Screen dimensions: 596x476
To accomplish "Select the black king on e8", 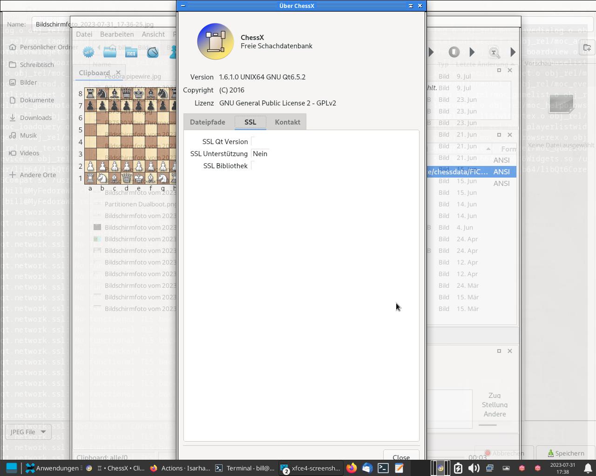I will [x=139, y=94].
